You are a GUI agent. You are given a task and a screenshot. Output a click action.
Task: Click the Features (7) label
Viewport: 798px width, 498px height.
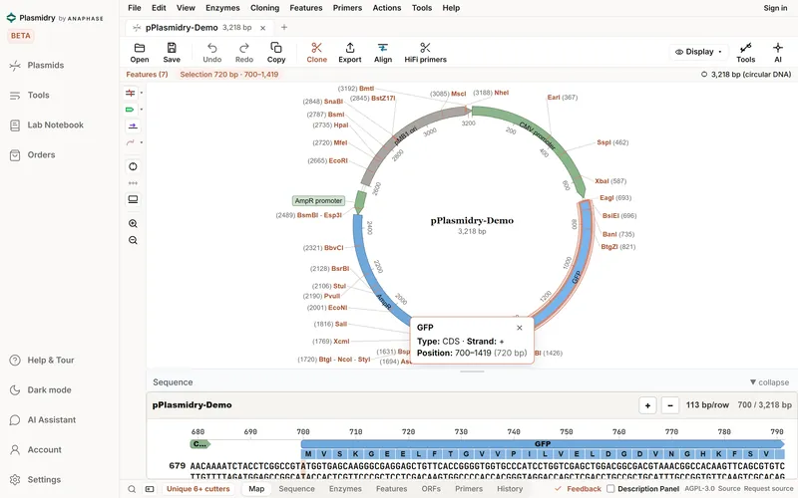[147, 74]
